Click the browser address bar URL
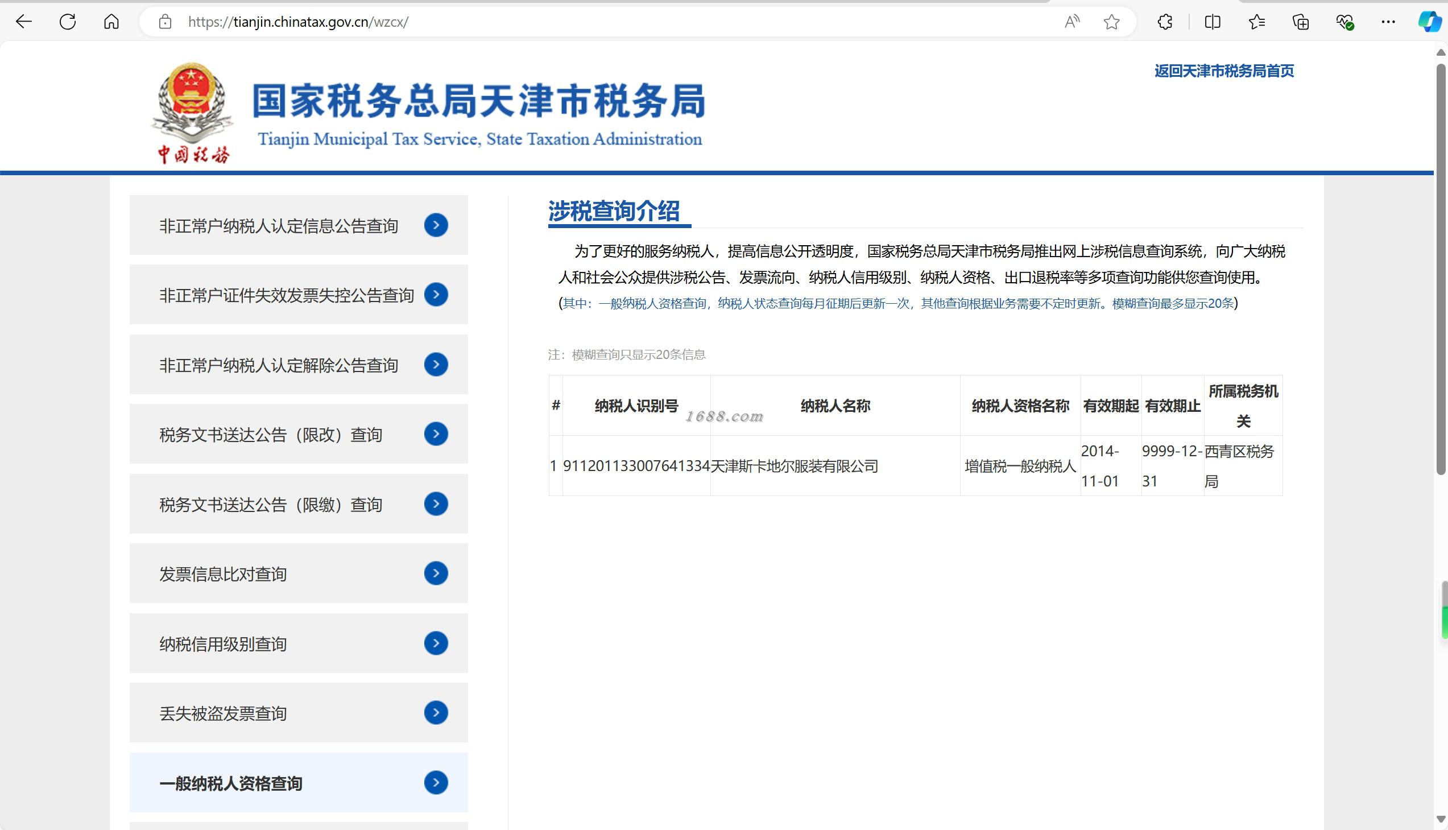This screenshot has height=830, width=1448. pos(298,22)
